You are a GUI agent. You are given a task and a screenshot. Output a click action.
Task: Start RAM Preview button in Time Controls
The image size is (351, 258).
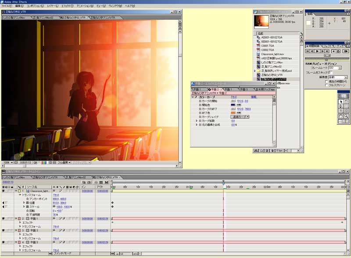click(346, 51)
